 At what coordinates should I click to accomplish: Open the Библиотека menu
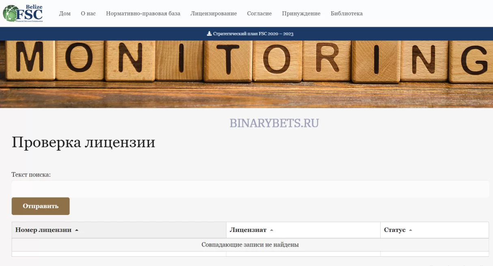point(347,13)
